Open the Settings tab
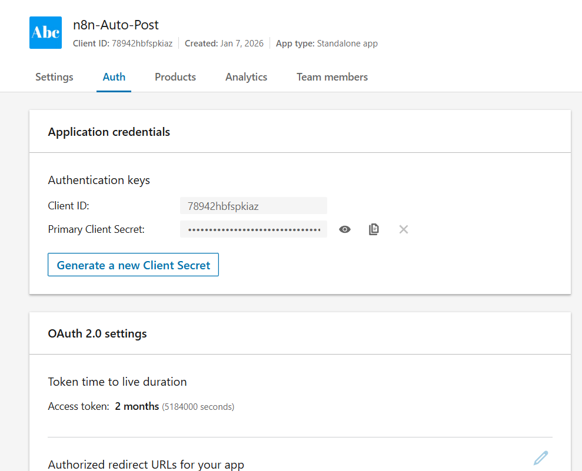Viewport: 582px width, 471px height. [x=54, y=77]
